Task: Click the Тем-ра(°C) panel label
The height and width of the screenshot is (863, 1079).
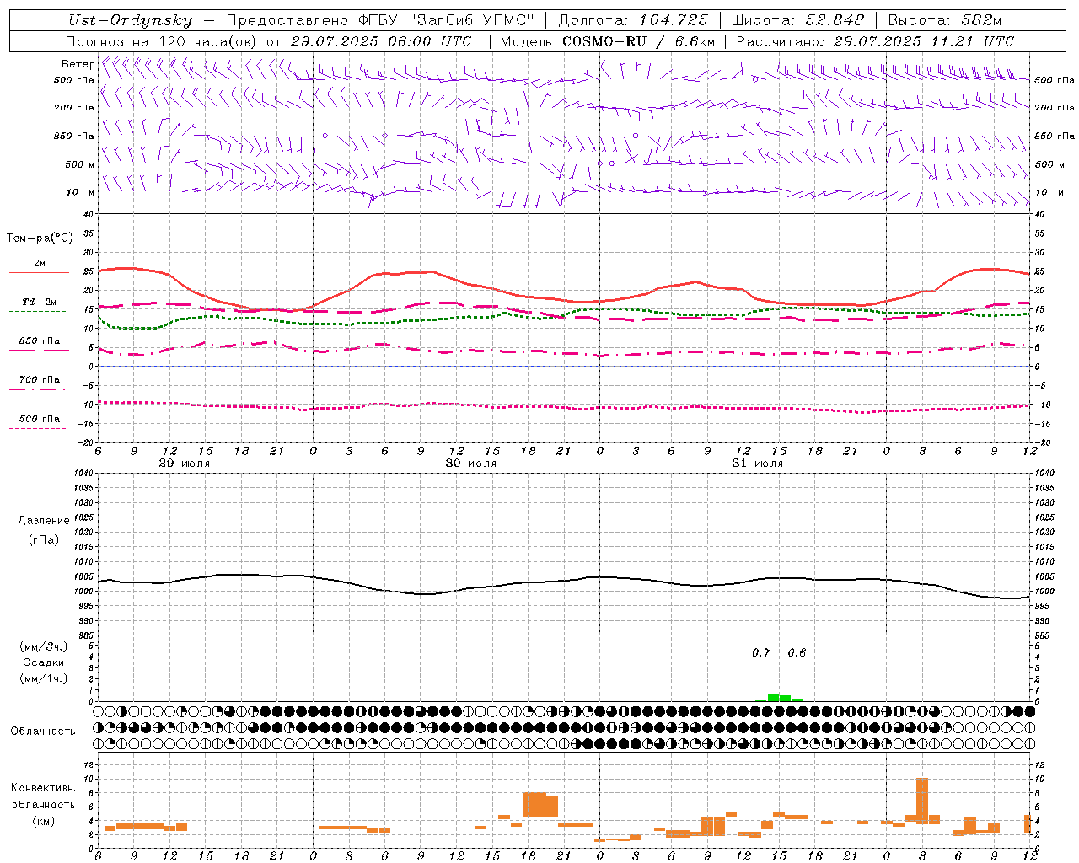Action: tap(40, 239)
